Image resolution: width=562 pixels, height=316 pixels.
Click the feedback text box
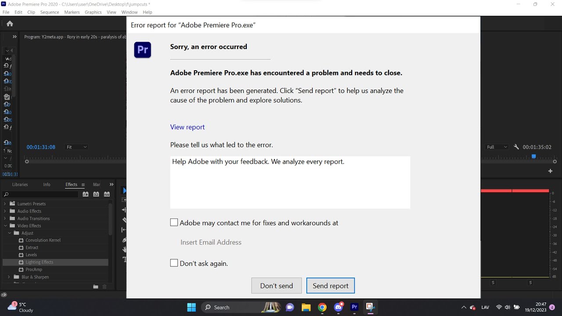click(290, 182)
